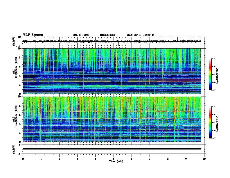Click the -3 label atop ch.2 colorbar

214,107
